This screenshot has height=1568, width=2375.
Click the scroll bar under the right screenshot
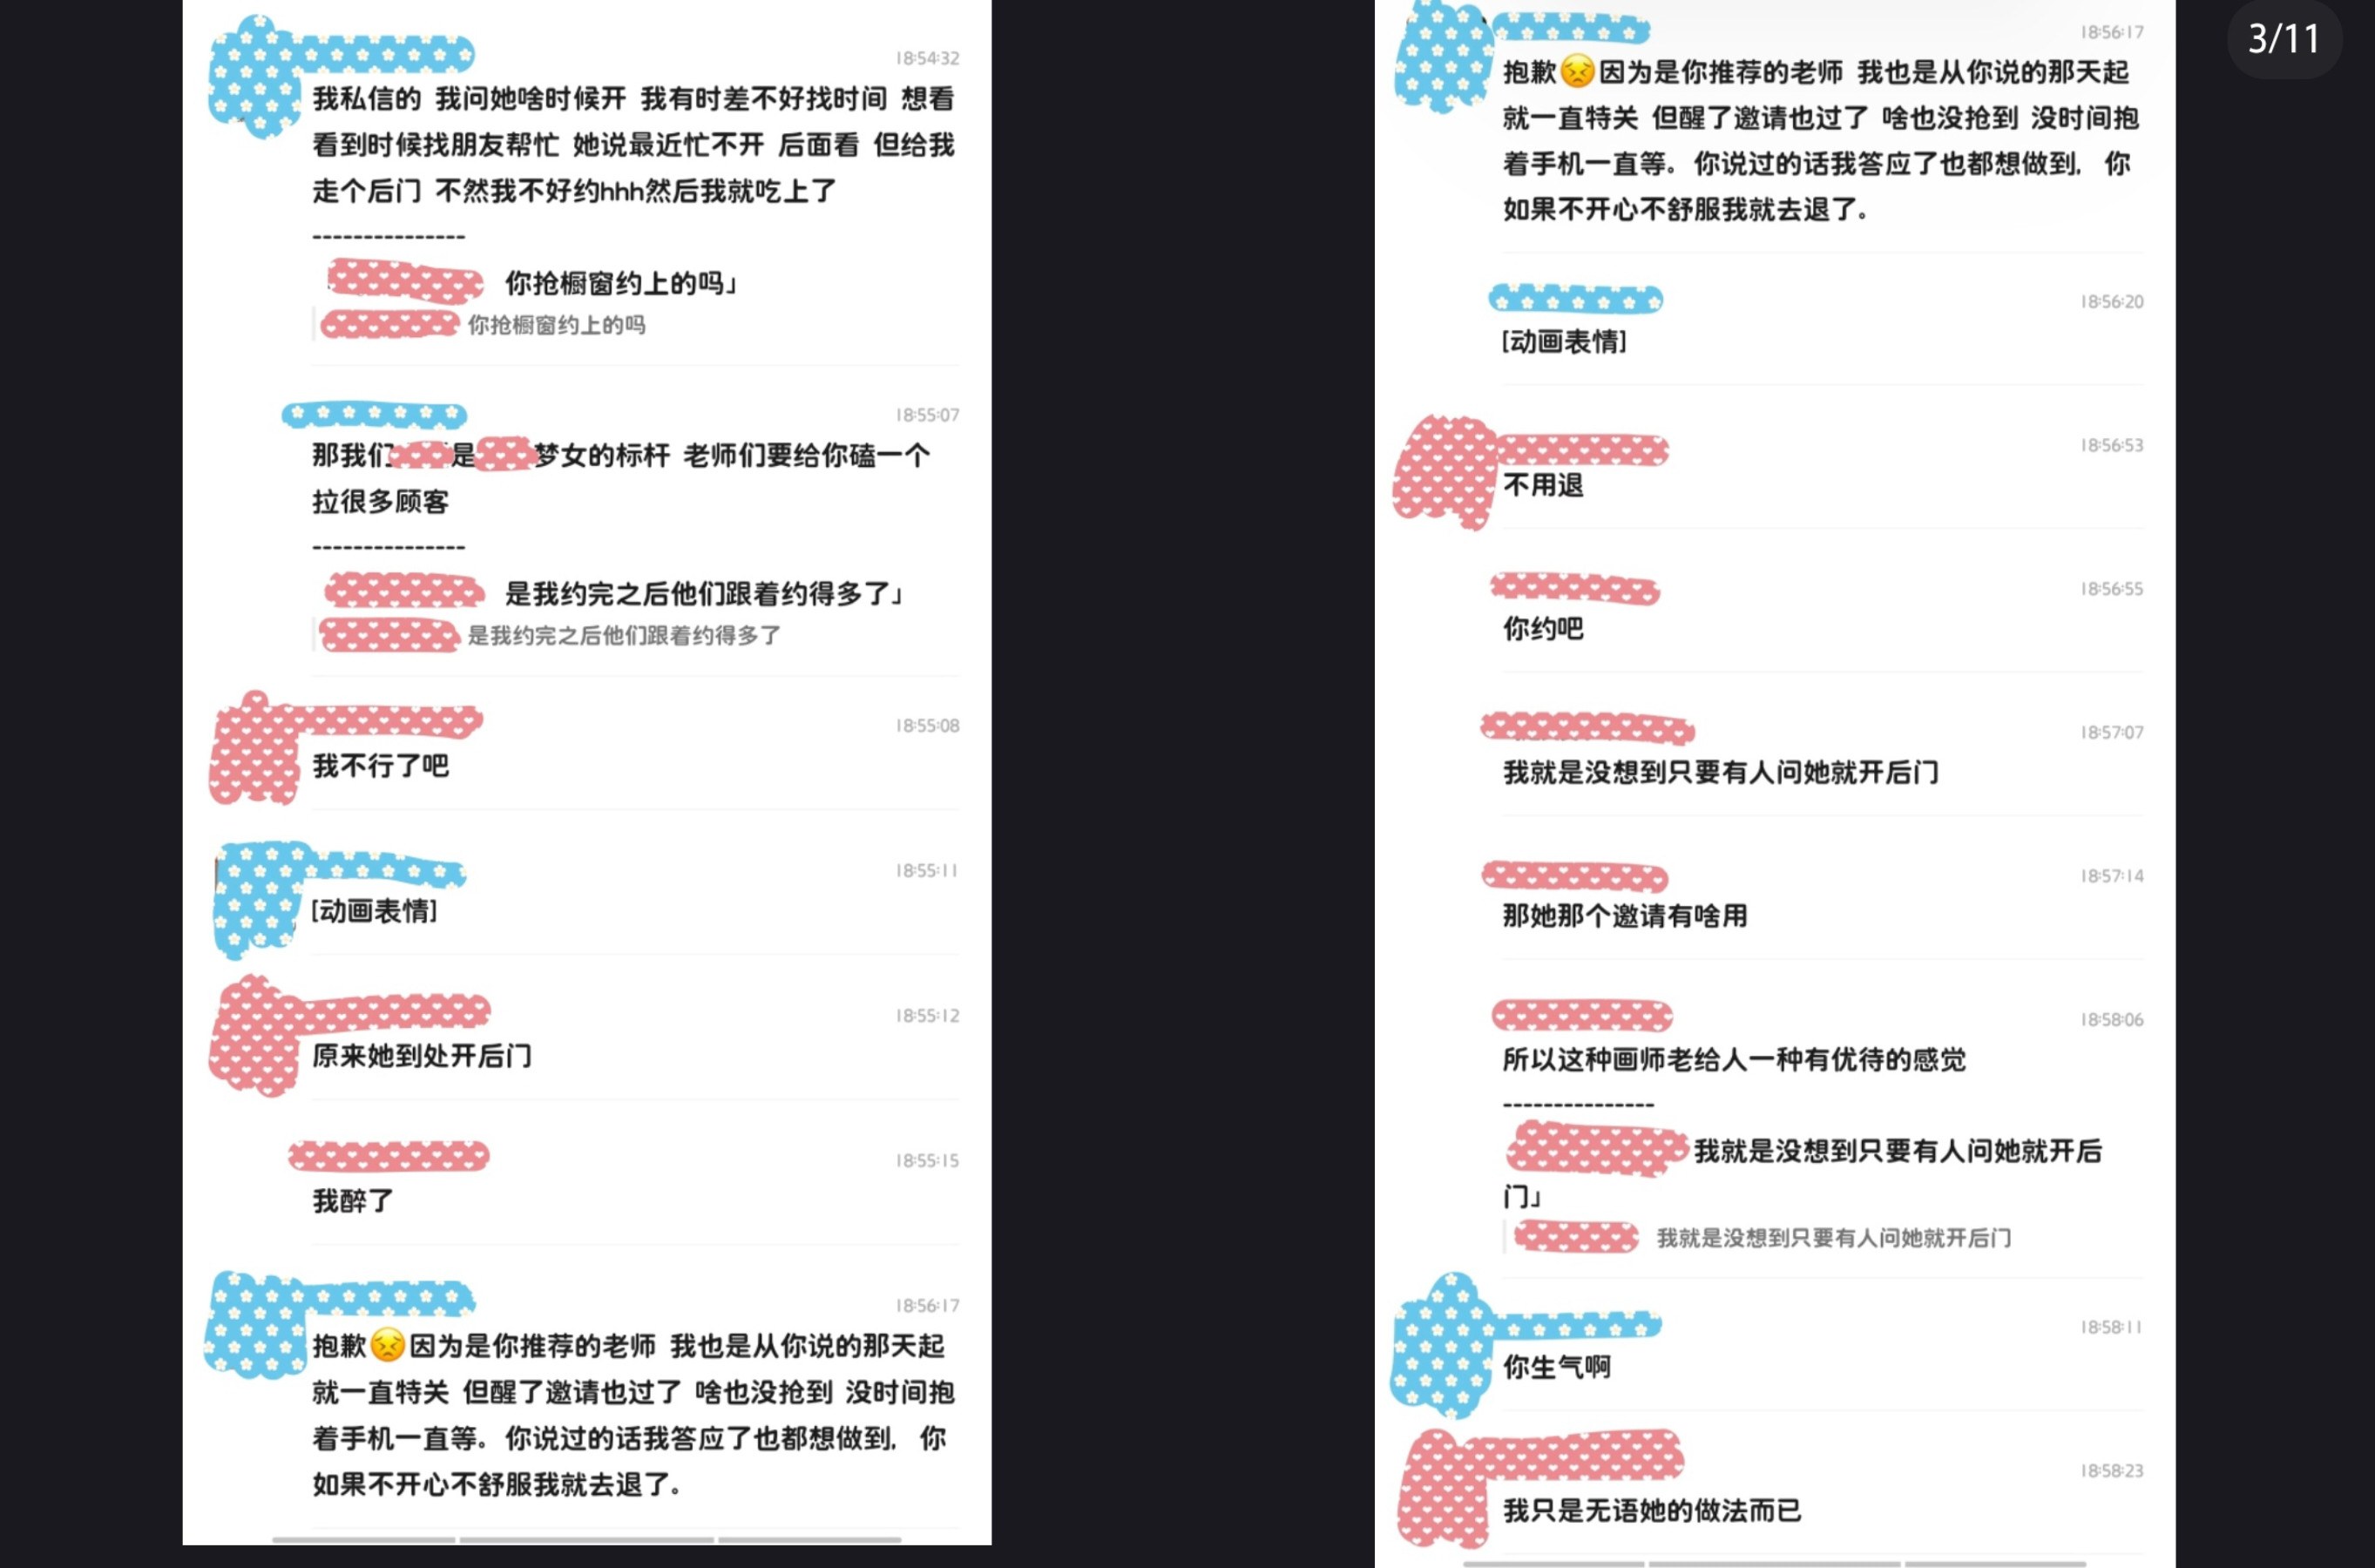pyautogui.click(x=1775, y=1563)
